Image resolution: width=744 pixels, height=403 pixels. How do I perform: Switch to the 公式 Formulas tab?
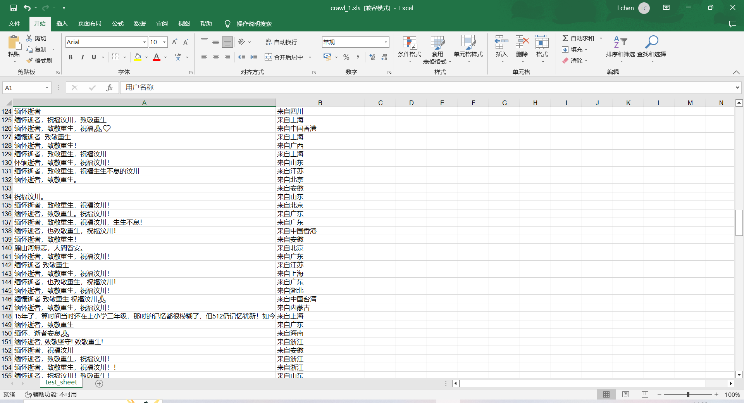[x=118, y=24]
